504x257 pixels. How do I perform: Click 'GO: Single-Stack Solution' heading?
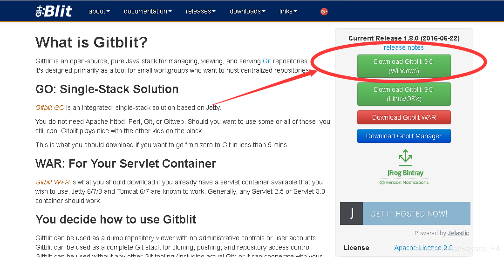coord(107,89)
